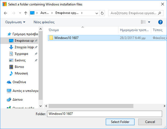The height and width of the screenshot is (129, 167).
Task: Click pin icon next to Στοιχεία λήψης
Action: tap(36, 47)
